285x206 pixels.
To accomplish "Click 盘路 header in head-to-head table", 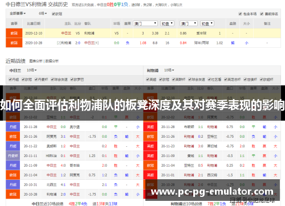I will click(233, 23).
